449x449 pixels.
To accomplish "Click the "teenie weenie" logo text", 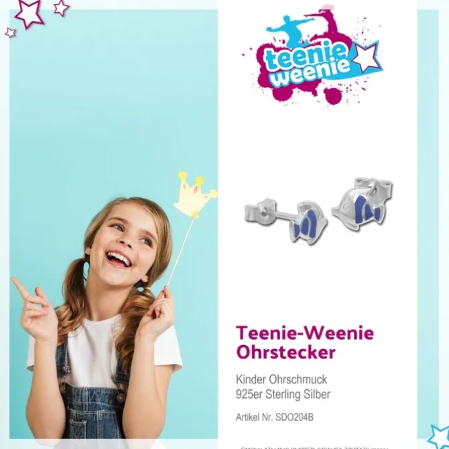I will tap(308, 66).
